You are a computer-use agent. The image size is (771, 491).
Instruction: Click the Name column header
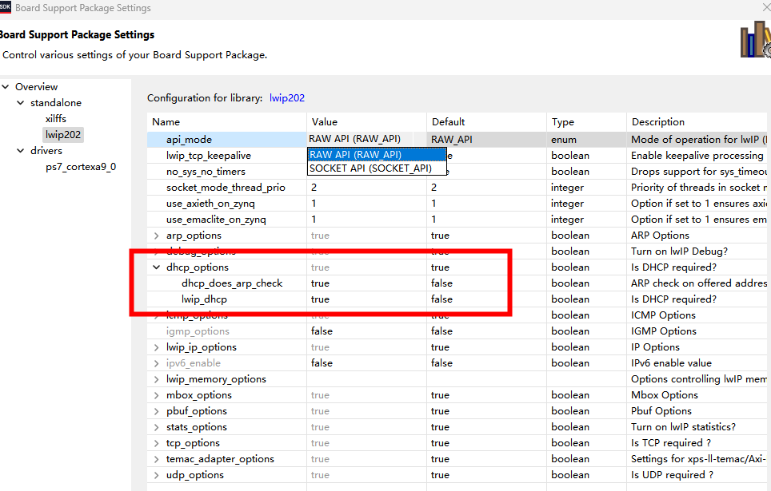click(x=226, y=122)
